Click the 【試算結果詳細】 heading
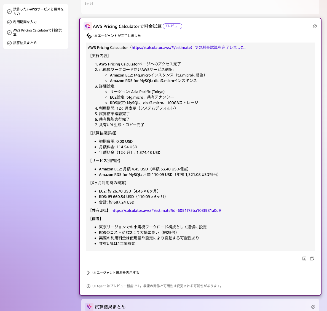 (x=103, y=133)
